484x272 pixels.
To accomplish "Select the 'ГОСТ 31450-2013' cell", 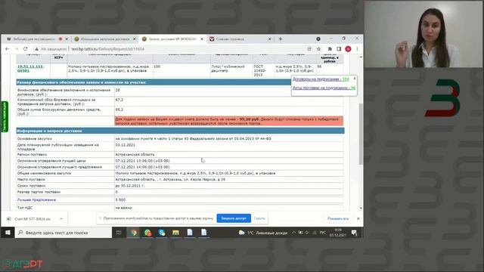I will tap(262, 70).
